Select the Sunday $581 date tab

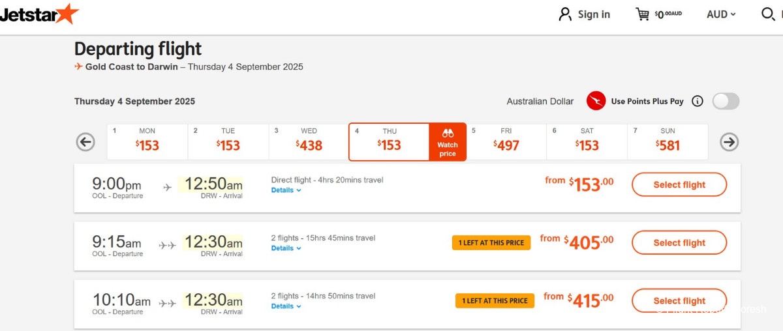point(668,141)
